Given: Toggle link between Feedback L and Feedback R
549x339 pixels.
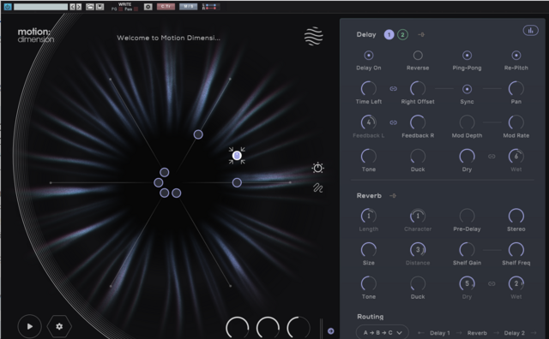Looking at the screenshot, I should click(393, 122).
